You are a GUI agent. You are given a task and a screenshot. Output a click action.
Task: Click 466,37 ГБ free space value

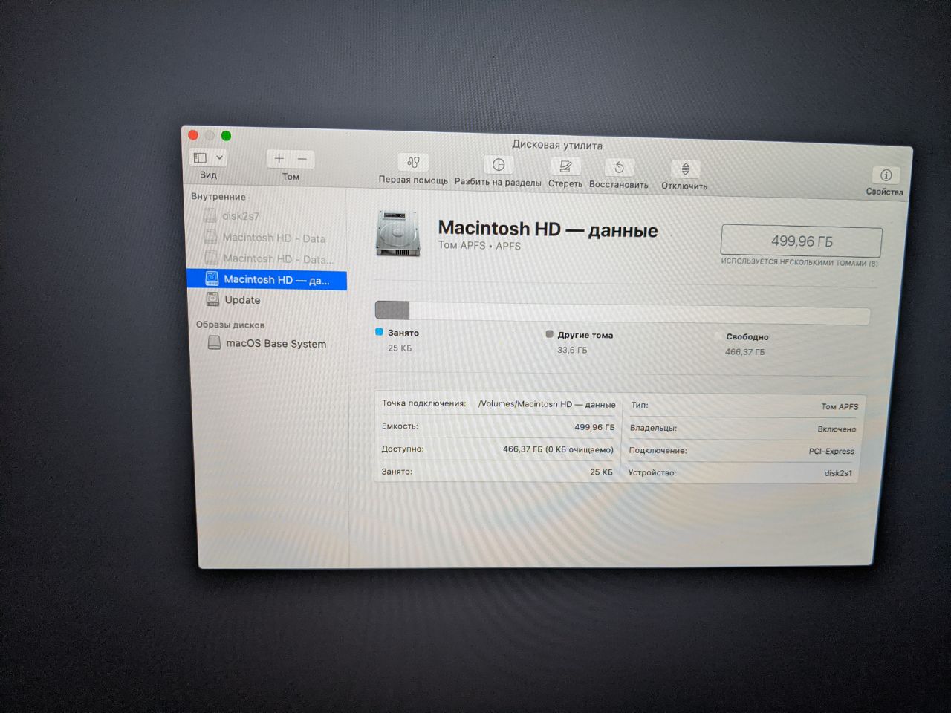pyautogui.click(x=744, y=352)
